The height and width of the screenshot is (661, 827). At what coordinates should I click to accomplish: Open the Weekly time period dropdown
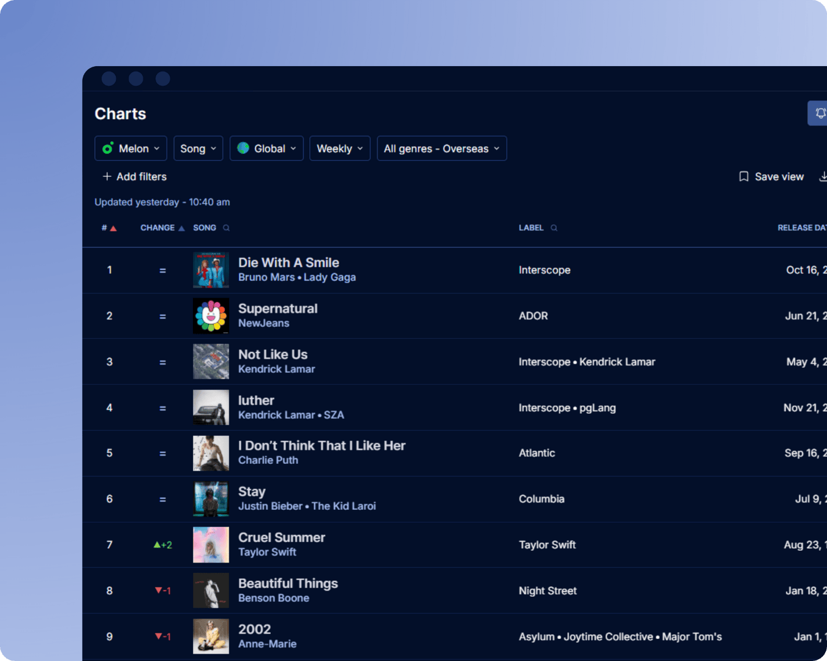(x=339, y=148)
